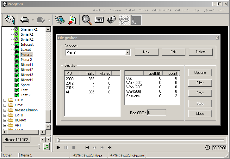
Task: Click the Start button in File graber
Action: (x=200, y=93)
